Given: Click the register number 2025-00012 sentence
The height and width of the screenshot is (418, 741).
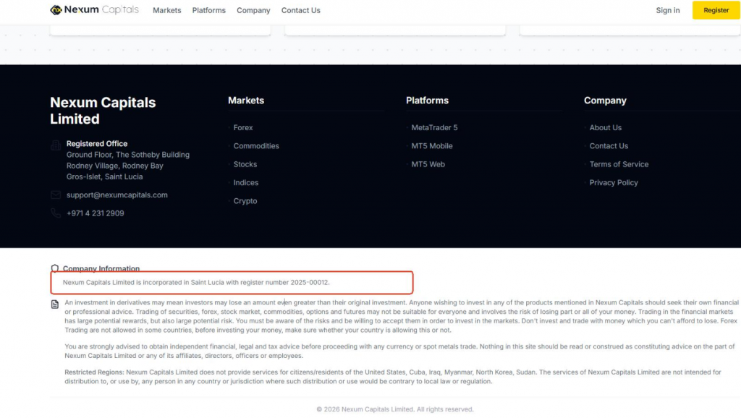Looking at the screenshot, I should point(196,283).
